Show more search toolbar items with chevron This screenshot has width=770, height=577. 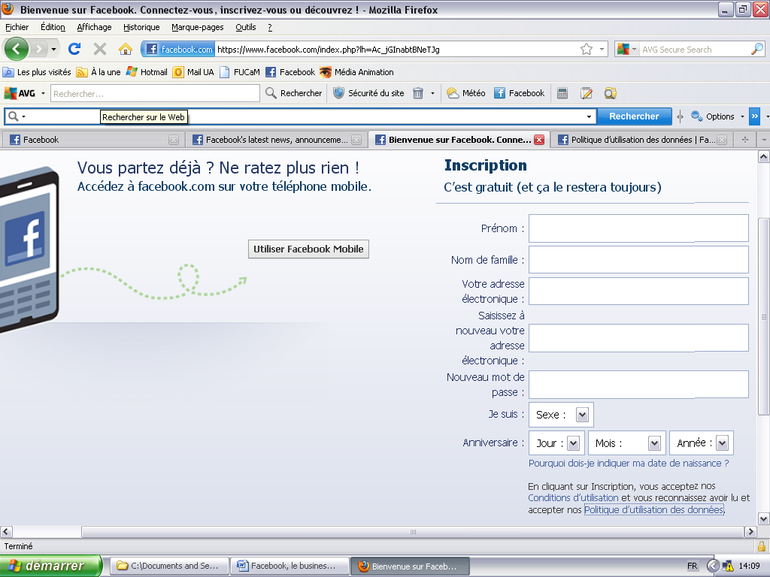[755, 116]
